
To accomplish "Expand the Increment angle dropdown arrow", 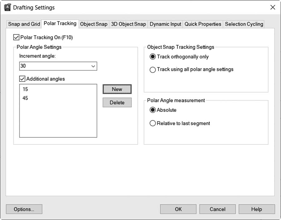I will pos(93,66).
